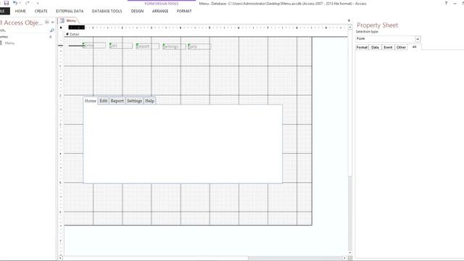Image resolution: width=464 pixels, height=261 pixels.
Task: Switch to the Property Sheet Data tab
Action: click(x=375, y=47)
